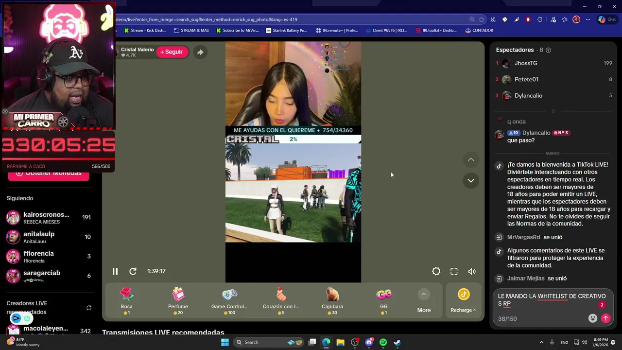The height and width of the screenshot is (350, 622).
Task: Open Windows Start menu
Action: 225,342
